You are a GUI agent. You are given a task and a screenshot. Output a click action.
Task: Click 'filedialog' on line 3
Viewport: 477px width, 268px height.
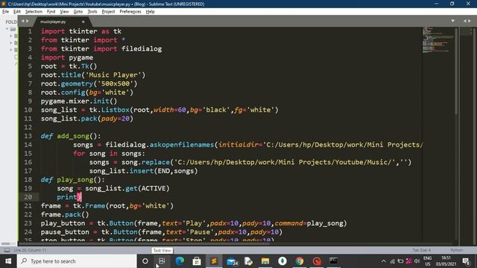(142, 48)
